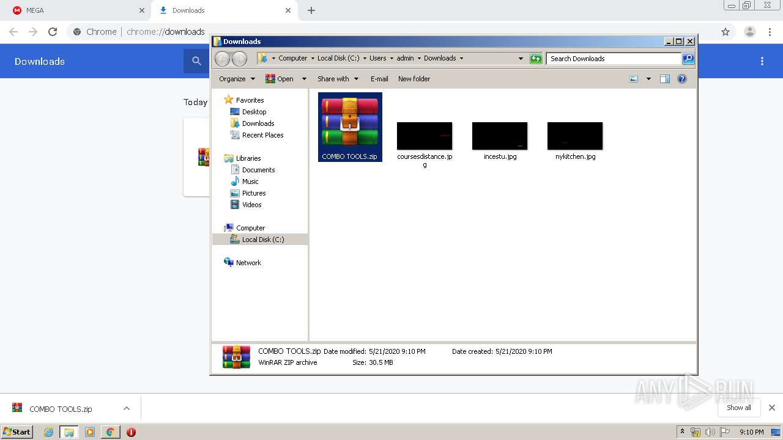The image size is (783, 440).
Task: Expand options arrow for COMBO TOOLS.zip download
Action: pos(126,408)
